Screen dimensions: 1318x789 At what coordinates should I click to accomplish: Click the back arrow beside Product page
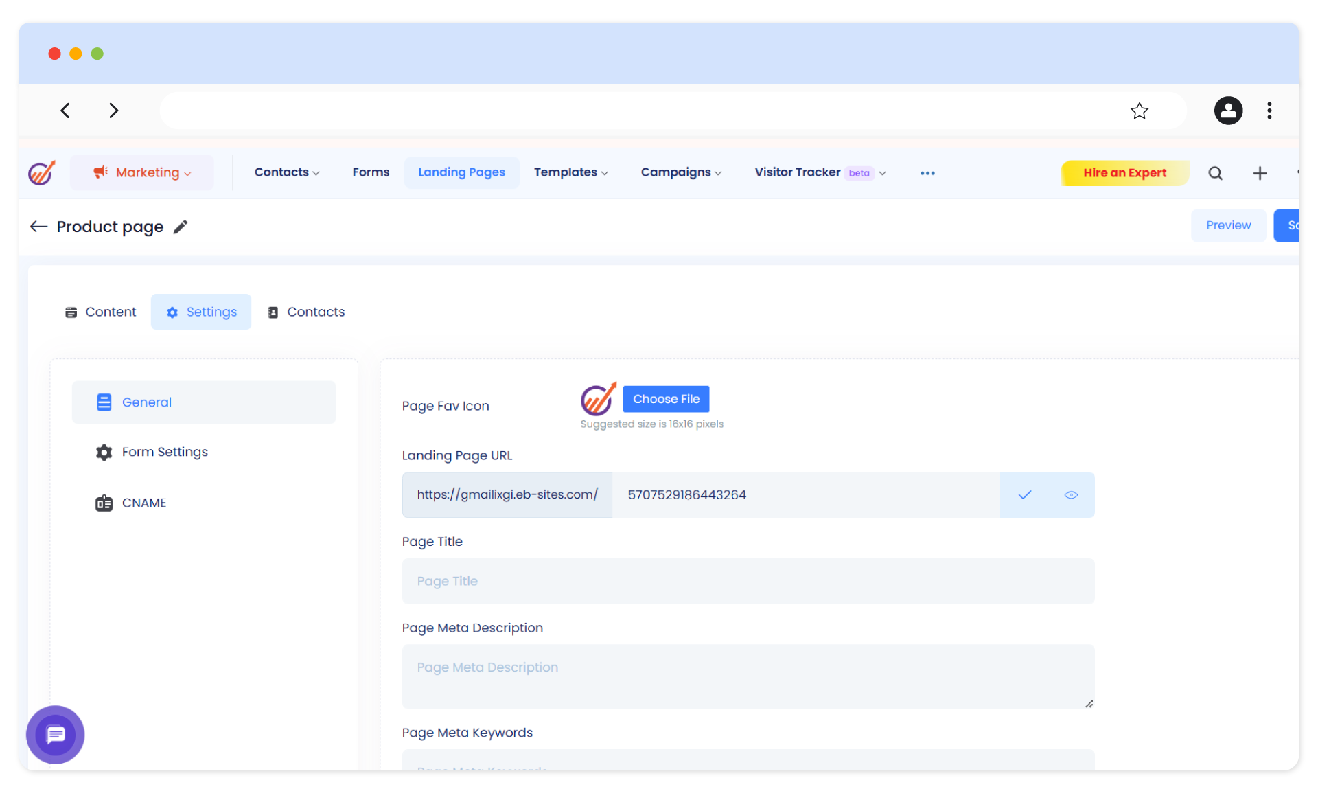[x=38, y=227]
